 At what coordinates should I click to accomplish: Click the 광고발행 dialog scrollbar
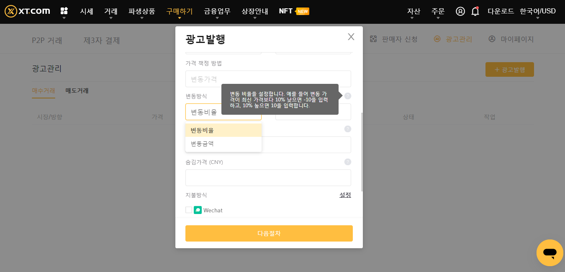tap(362, 152)
